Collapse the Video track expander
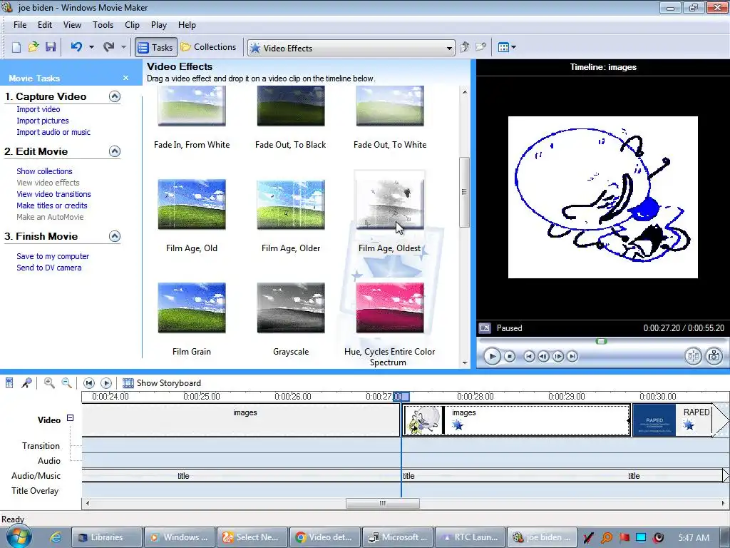The height and width of the screenshot is (548, 730). coord(71,418)
